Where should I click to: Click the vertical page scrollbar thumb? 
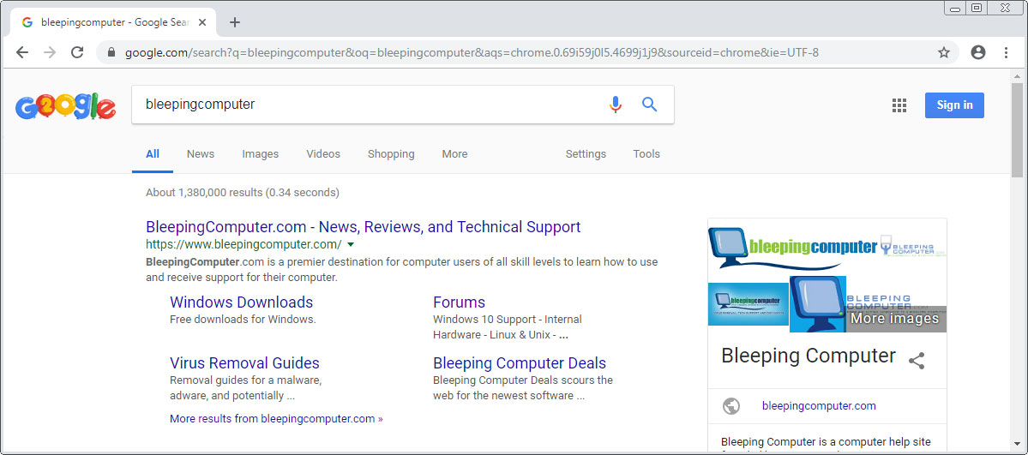click(1017, 129)
